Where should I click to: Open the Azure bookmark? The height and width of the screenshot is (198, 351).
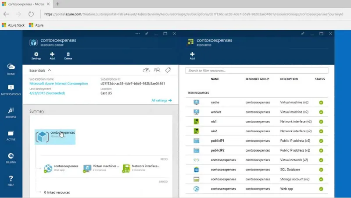point(36,25)
